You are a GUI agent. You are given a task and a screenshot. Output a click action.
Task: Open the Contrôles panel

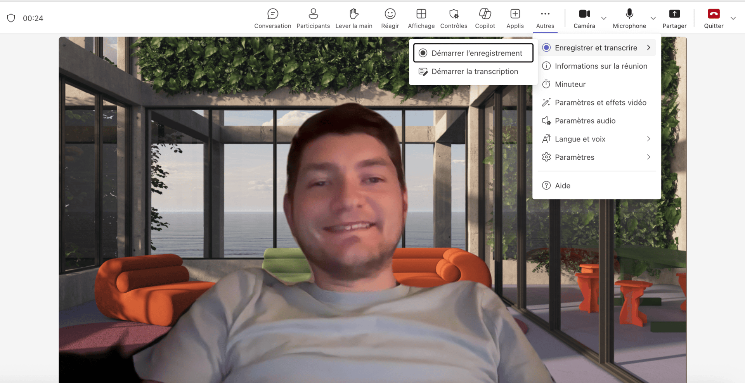(x=454, y=18)
